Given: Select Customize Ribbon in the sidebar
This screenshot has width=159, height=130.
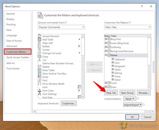Looking at the screenshot, I should click(18, 52).
